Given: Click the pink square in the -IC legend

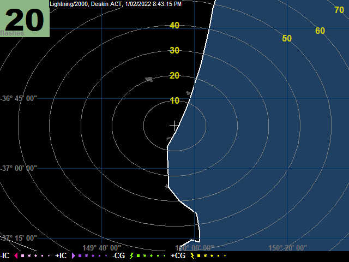Looking at the screenshot, I should (x=22, y=255).
